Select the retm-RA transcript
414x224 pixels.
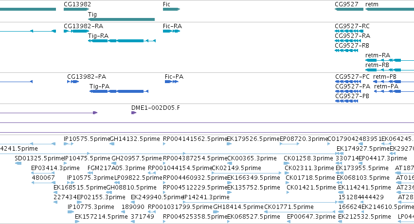coord(390,60)
